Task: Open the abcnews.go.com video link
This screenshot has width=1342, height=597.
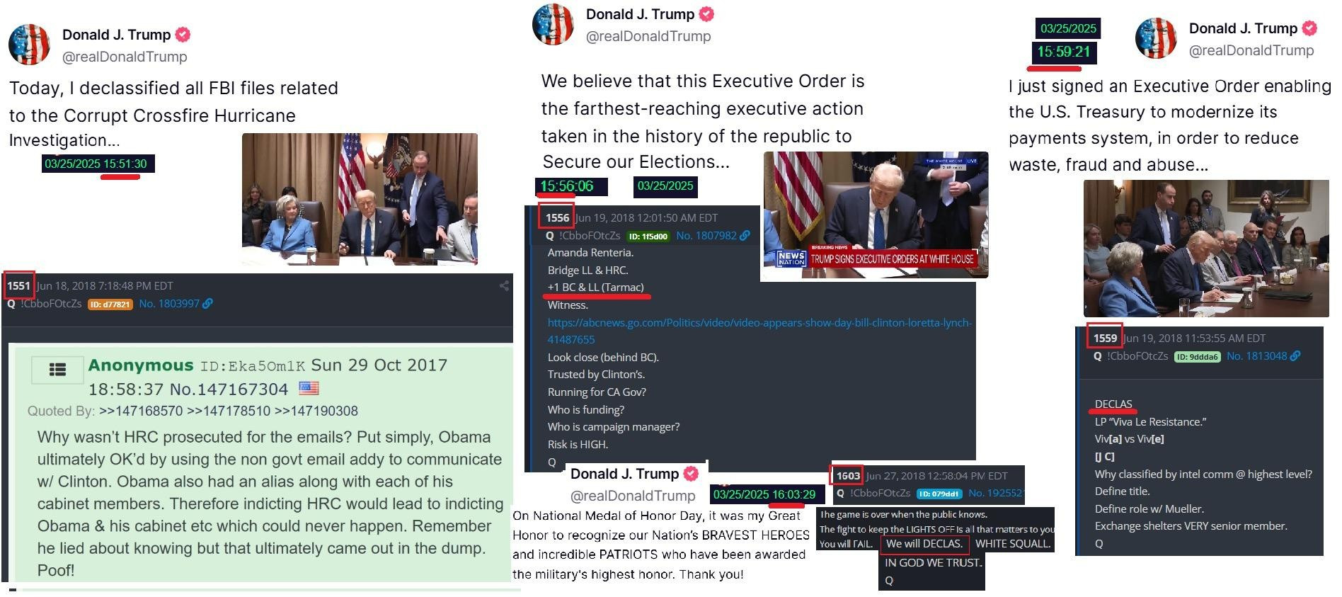Action: coord(759,331)
